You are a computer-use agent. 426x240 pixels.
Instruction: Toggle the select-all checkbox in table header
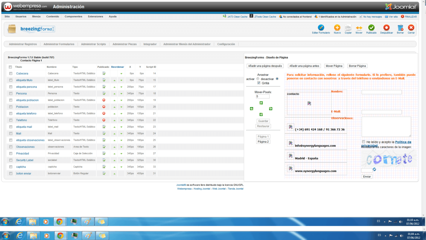10,67
